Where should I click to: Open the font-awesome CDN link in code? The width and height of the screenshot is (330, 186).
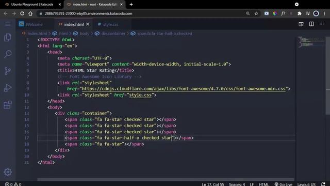pos(184,89)
